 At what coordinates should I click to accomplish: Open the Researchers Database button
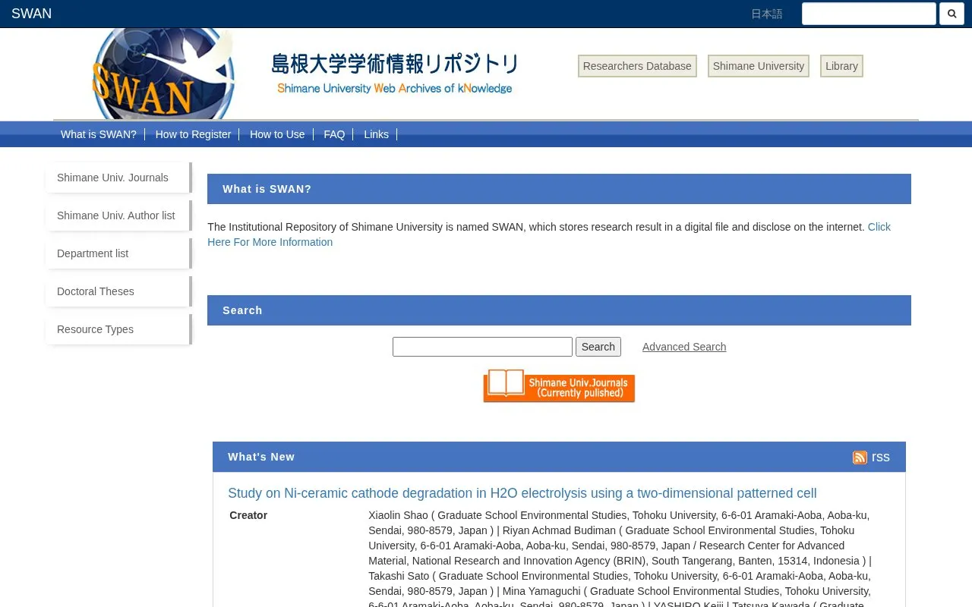coord(637,66)
